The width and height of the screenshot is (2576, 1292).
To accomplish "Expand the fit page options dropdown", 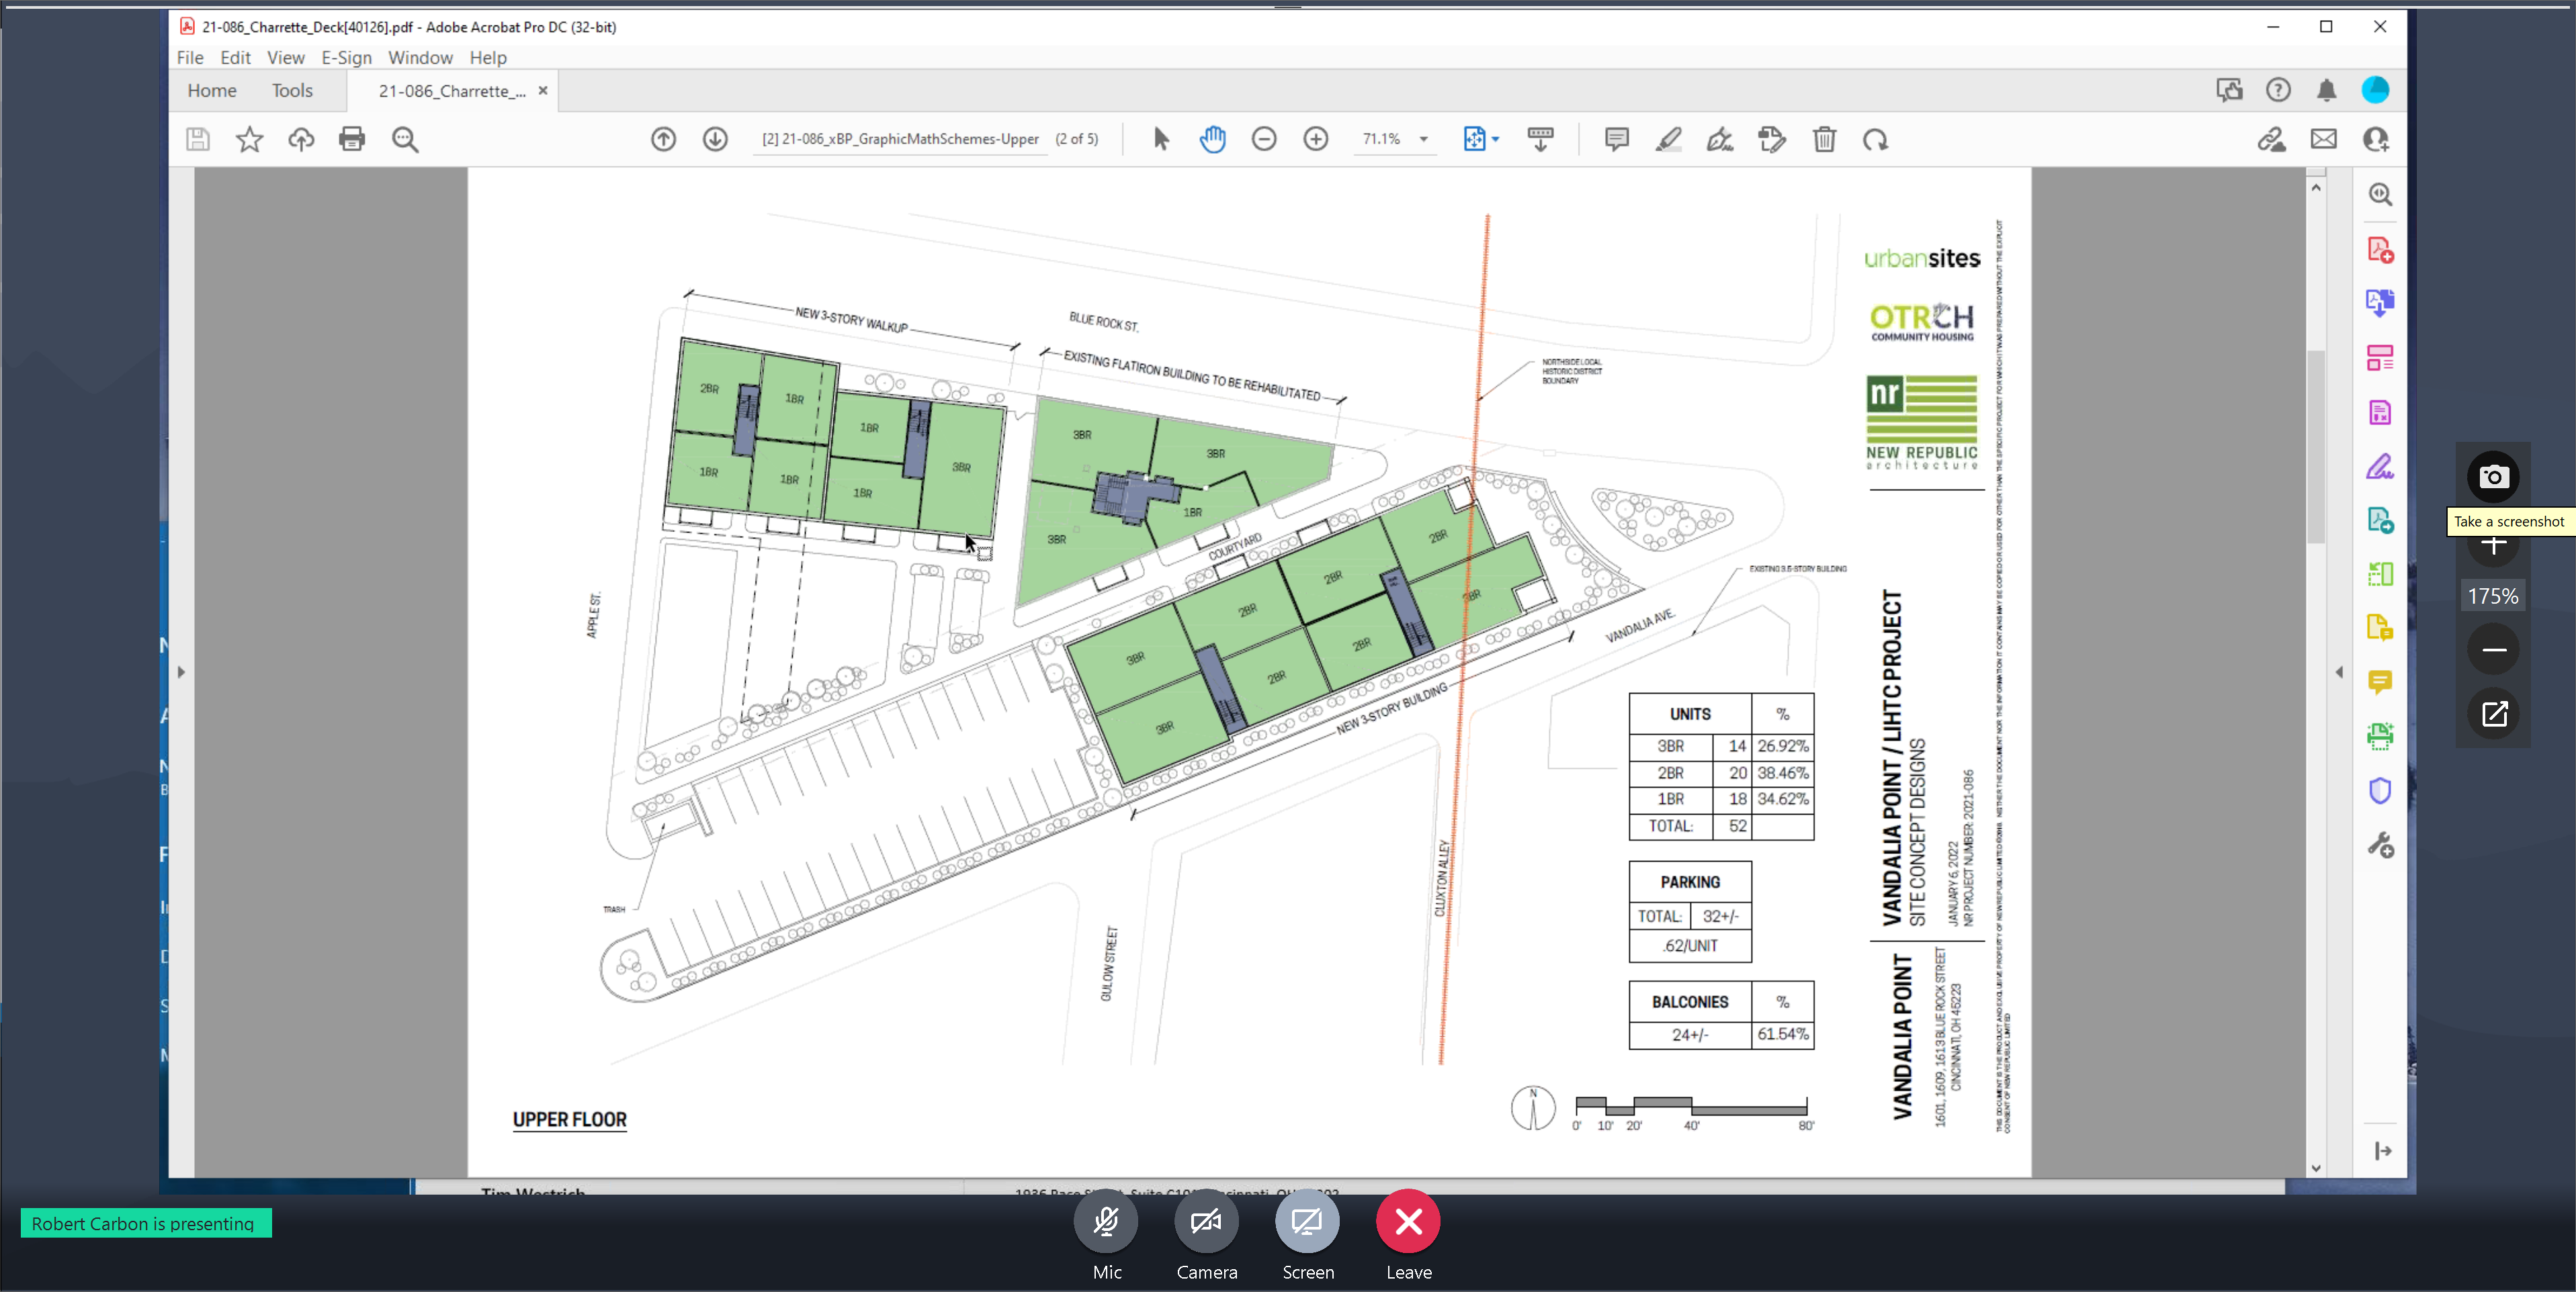I will tap(1495, 139).
